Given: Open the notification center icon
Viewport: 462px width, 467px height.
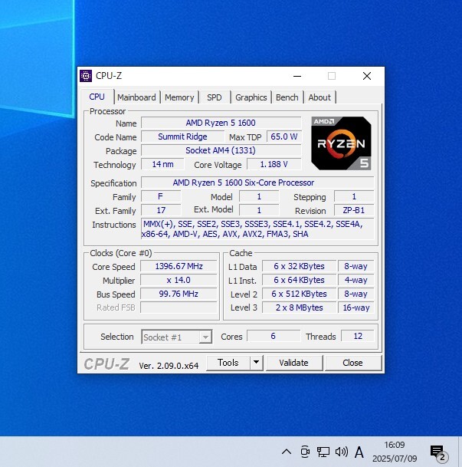Looking at the screenshot, I should [x=437, y=452].
